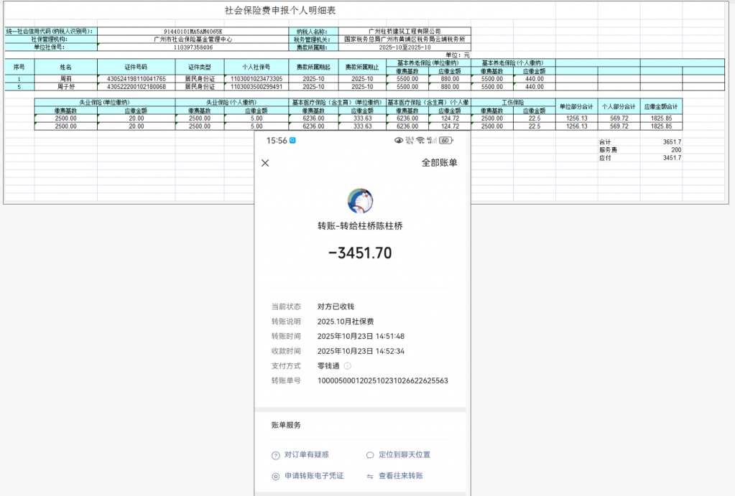Screen dimensions: 735x496
Task: Click the chat bubble icon for 定位到聊天位置
Action: coord(370,455)
